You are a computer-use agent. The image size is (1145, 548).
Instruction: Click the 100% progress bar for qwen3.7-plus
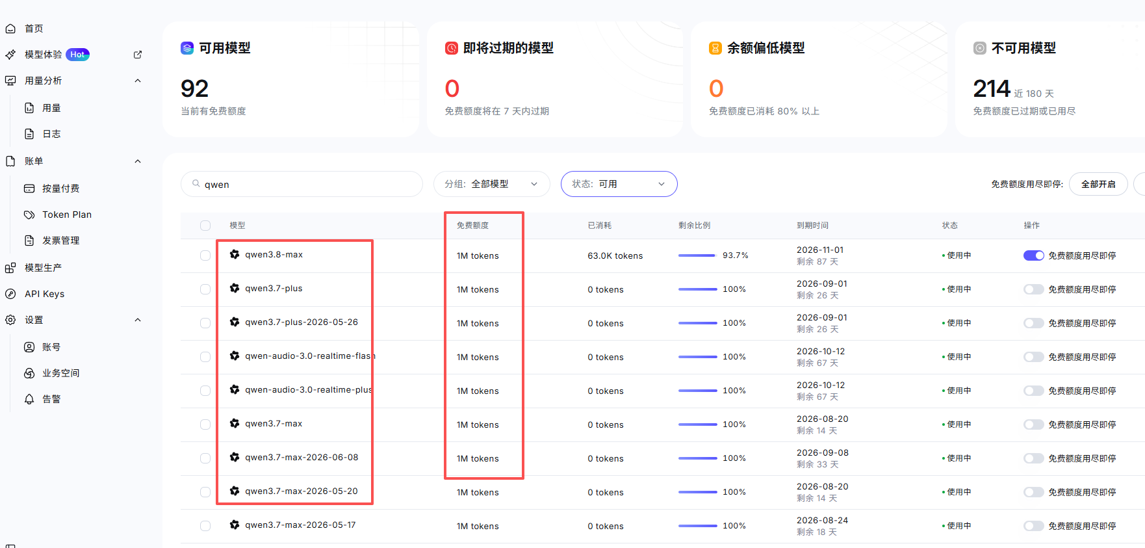(x=697, y=289)
